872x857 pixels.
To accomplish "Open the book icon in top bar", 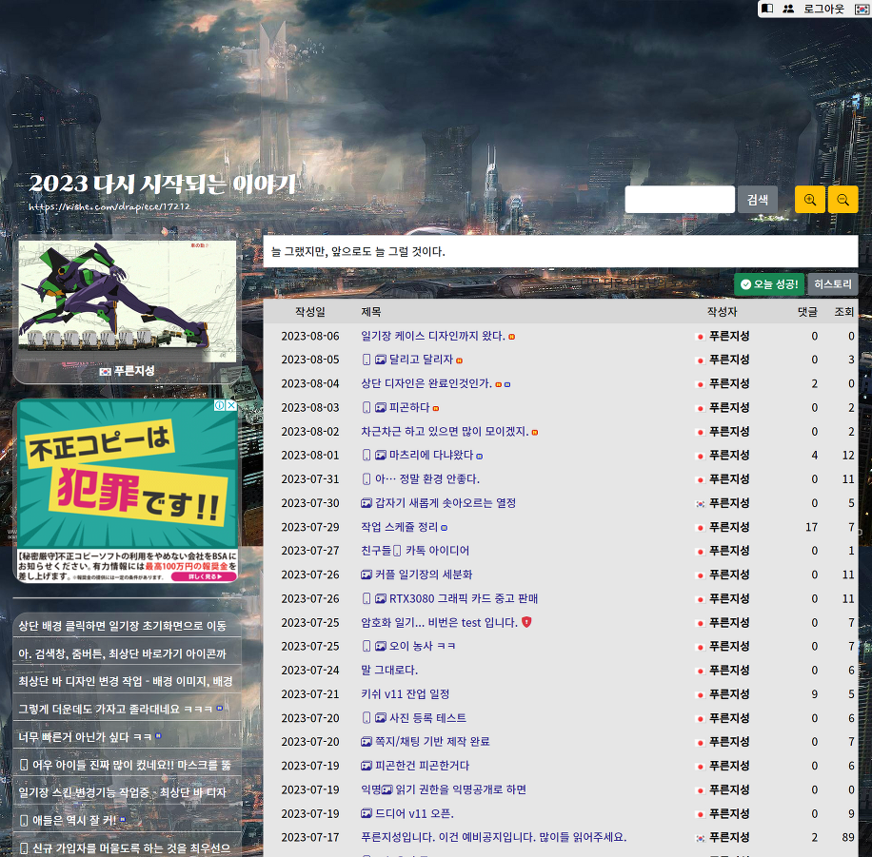I will [x=768, y=9].
